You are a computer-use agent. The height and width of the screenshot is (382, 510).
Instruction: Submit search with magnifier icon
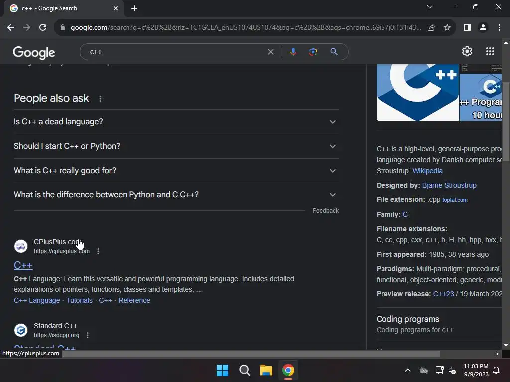tap(334, 52)
